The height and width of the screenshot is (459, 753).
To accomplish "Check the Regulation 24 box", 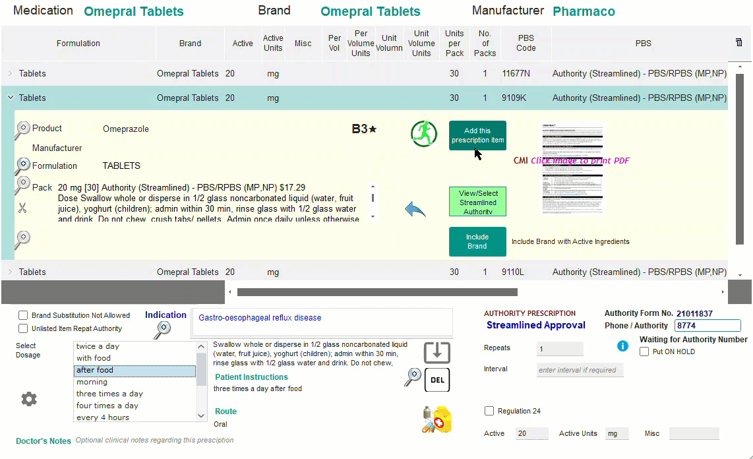I will tap(489, 411).
